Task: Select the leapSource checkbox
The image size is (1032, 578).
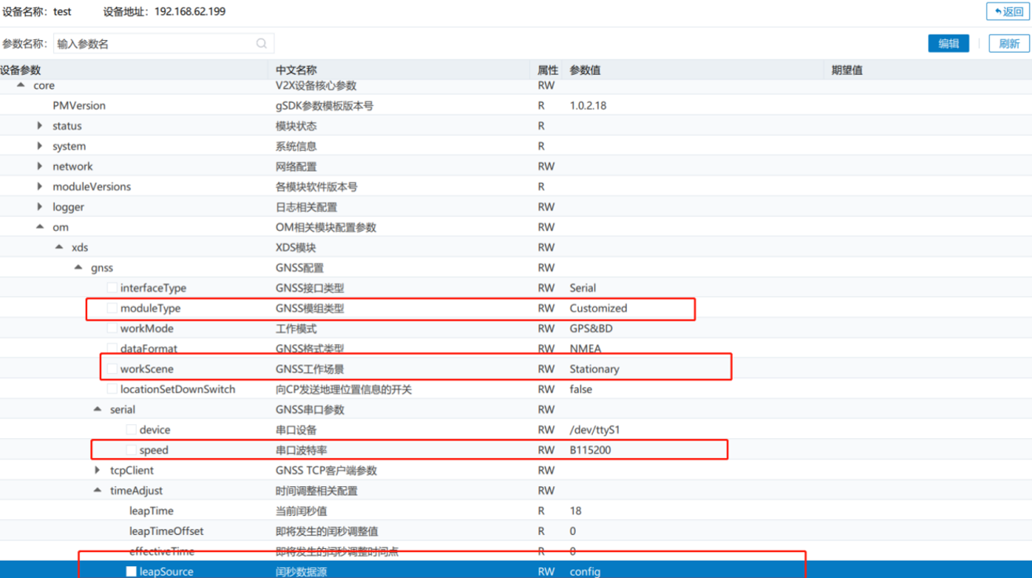Action: pyautogui.click(x=131, y=572)
